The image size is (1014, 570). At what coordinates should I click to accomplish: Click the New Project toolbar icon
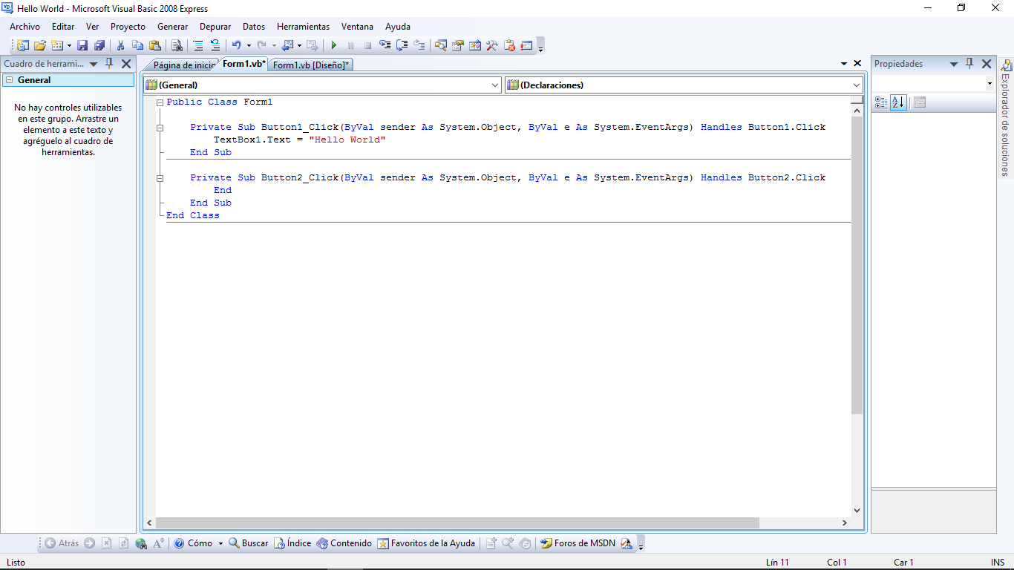tap(23, 45)
